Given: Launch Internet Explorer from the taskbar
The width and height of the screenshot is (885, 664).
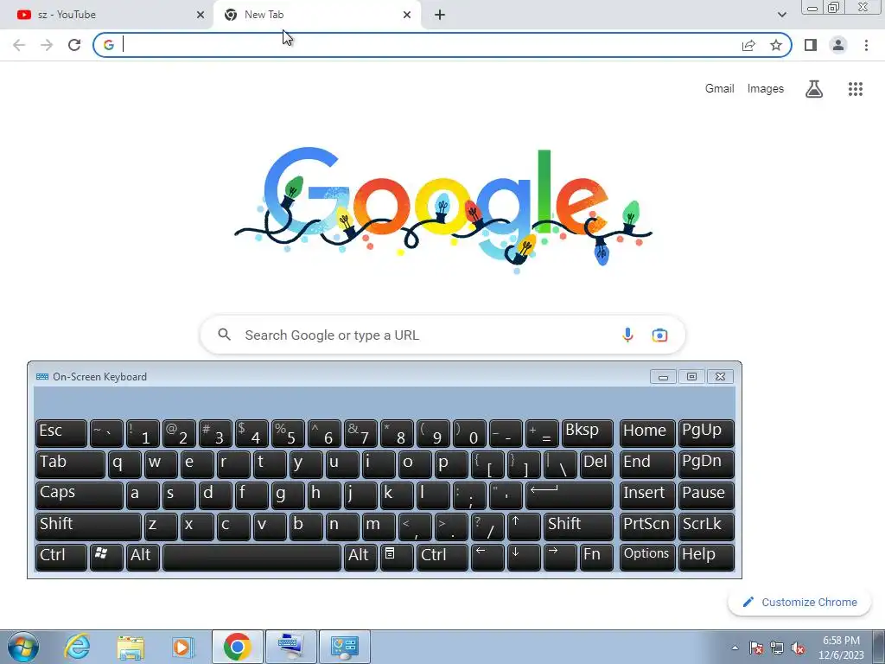Looking at the screenshot, I should click(77, 647).
